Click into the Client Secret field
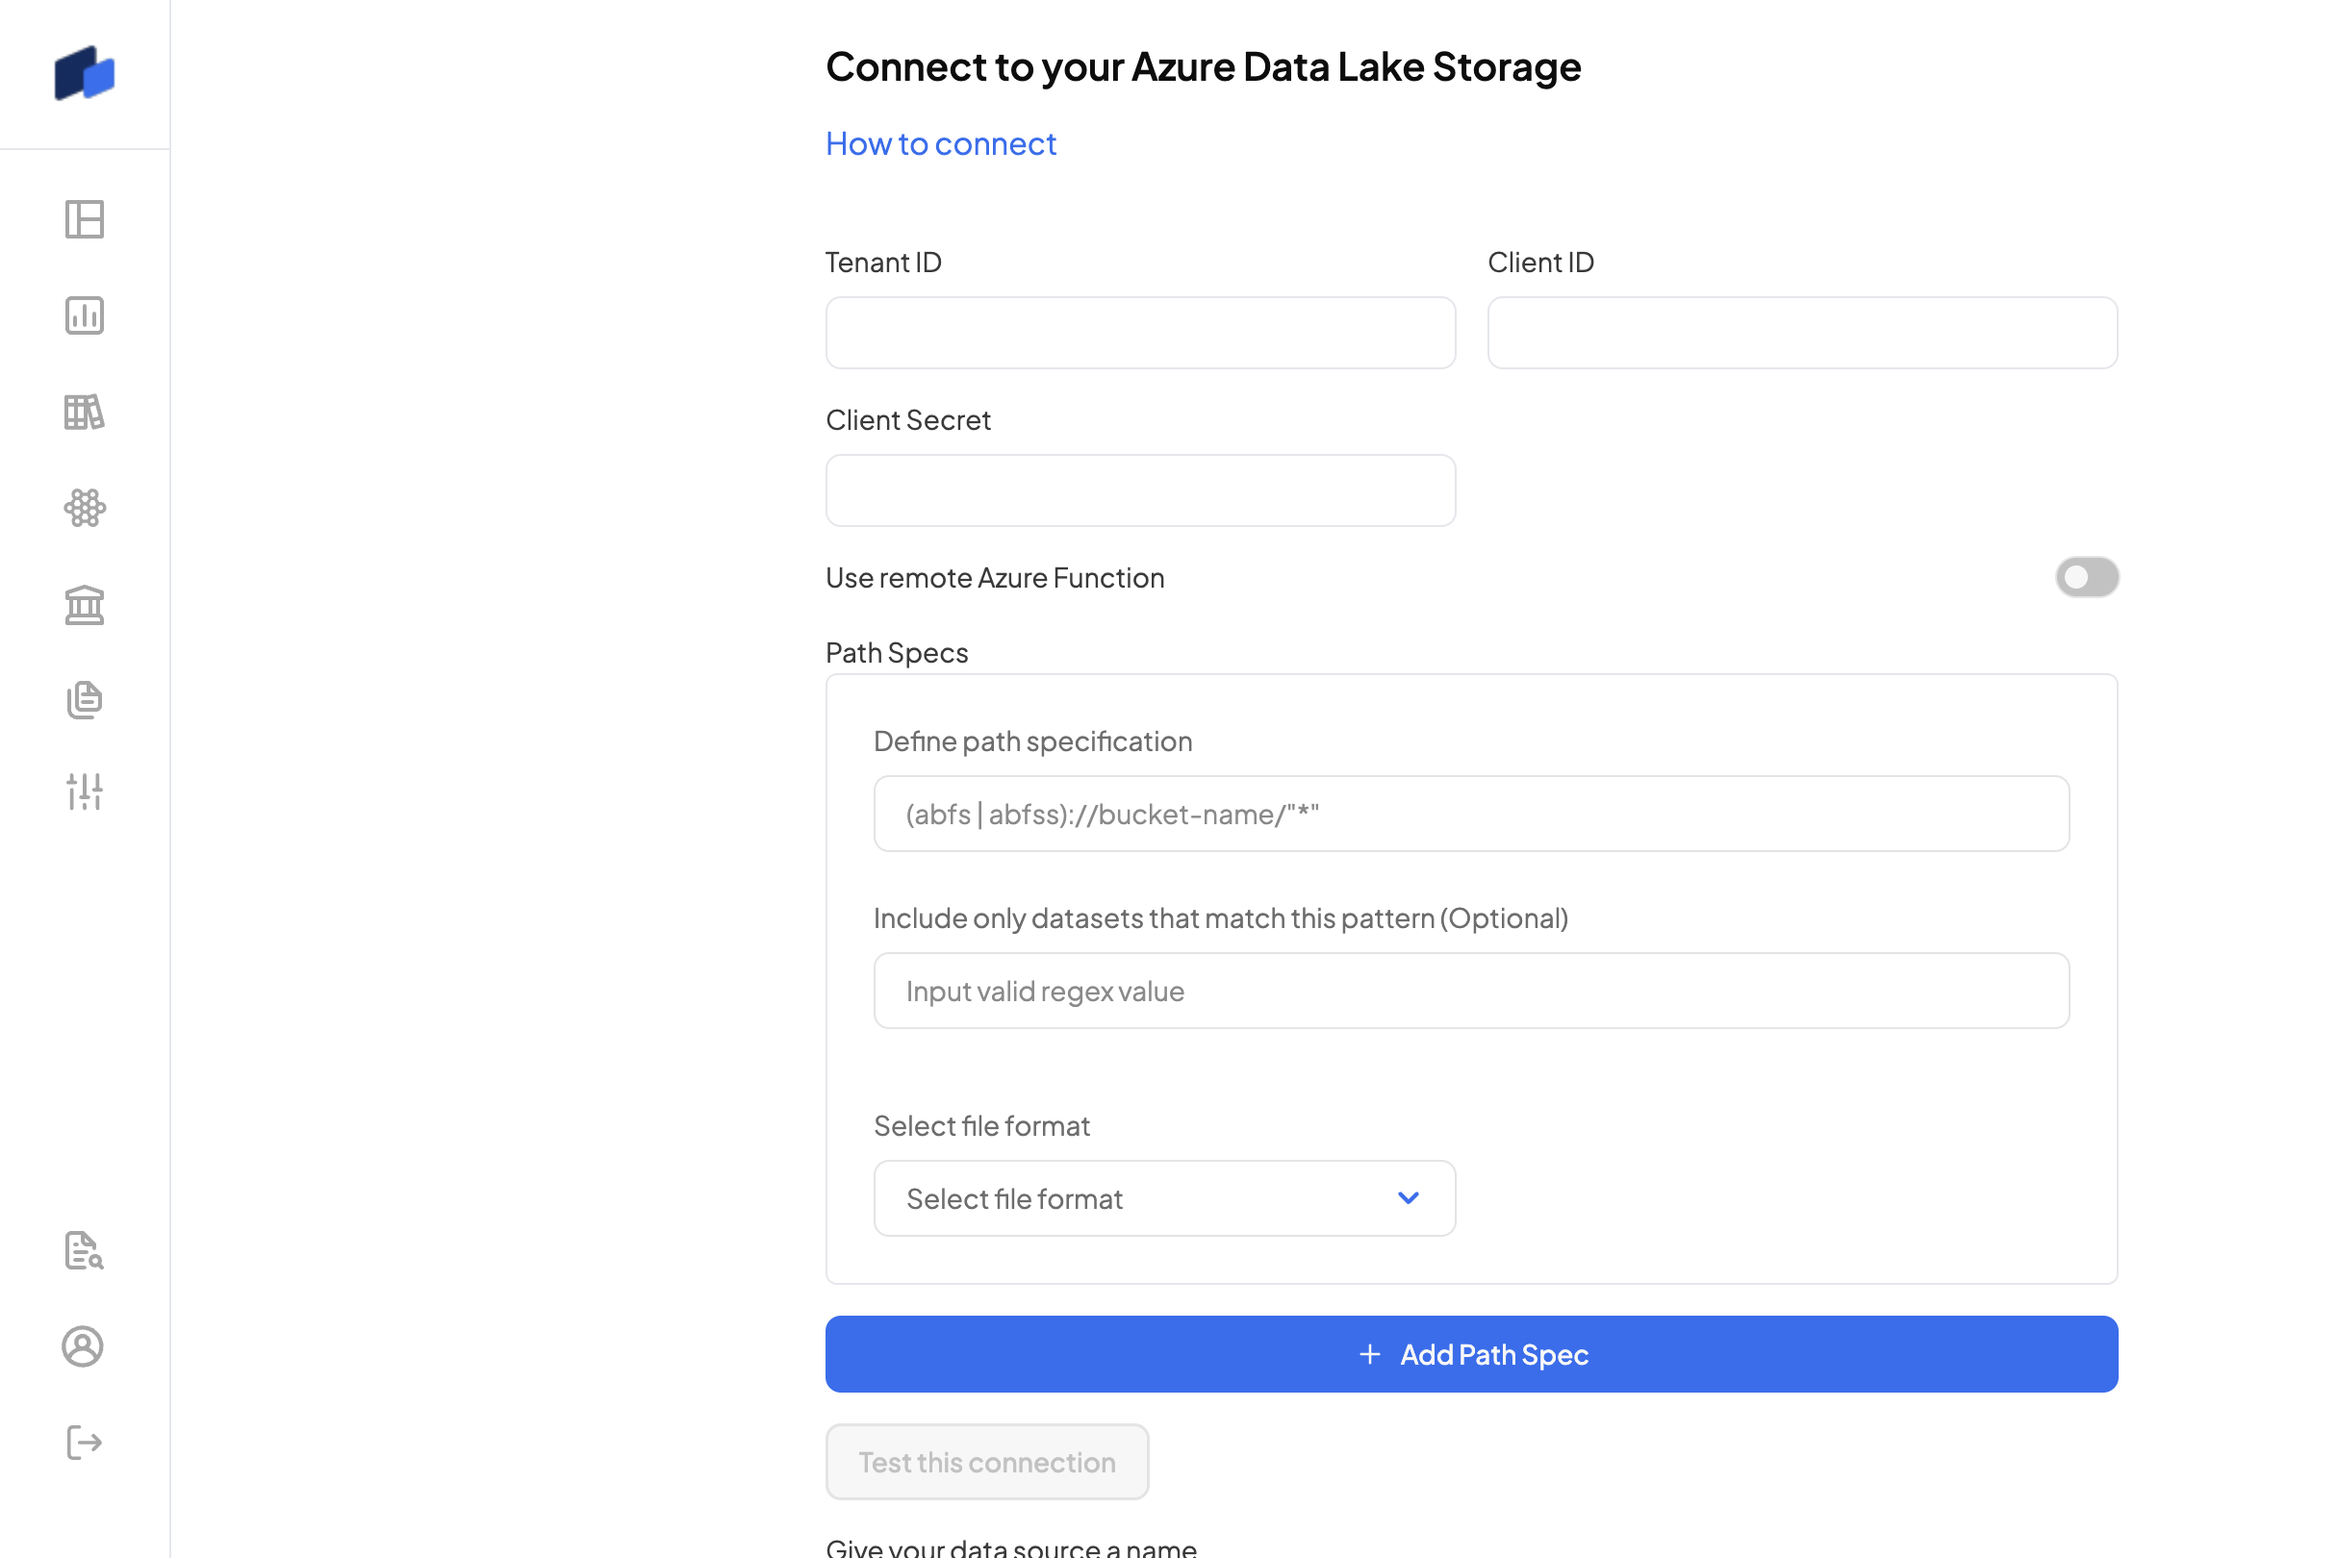 pos(1140,490)
